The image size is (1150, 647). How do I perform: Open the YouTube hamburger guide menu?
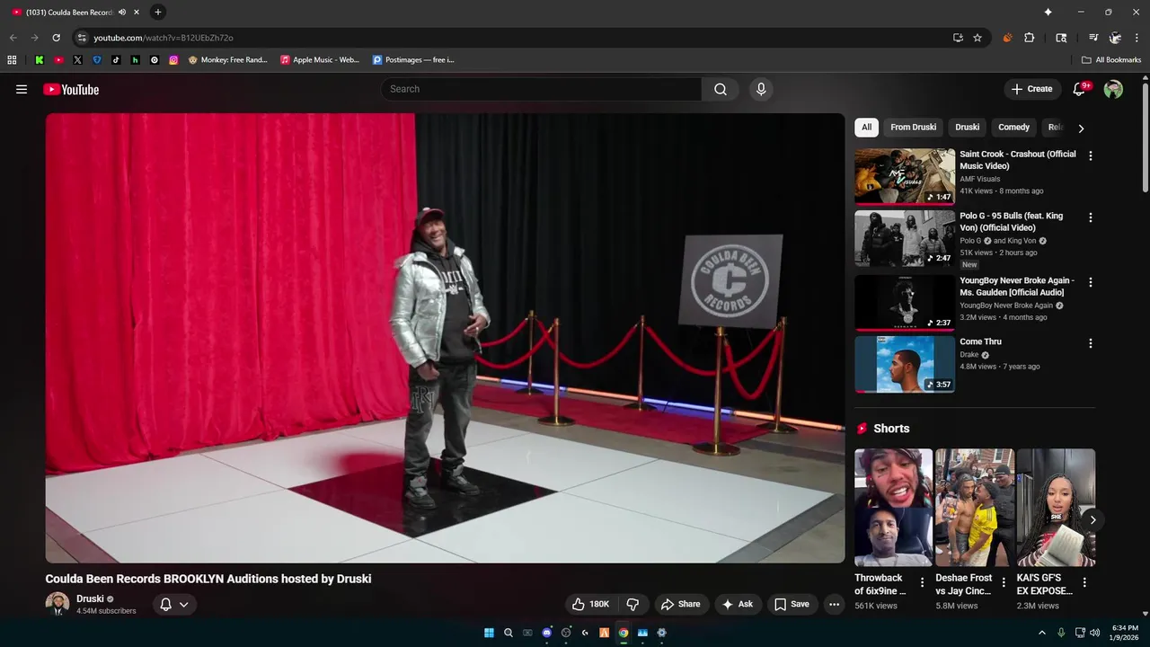click(22, 89)
